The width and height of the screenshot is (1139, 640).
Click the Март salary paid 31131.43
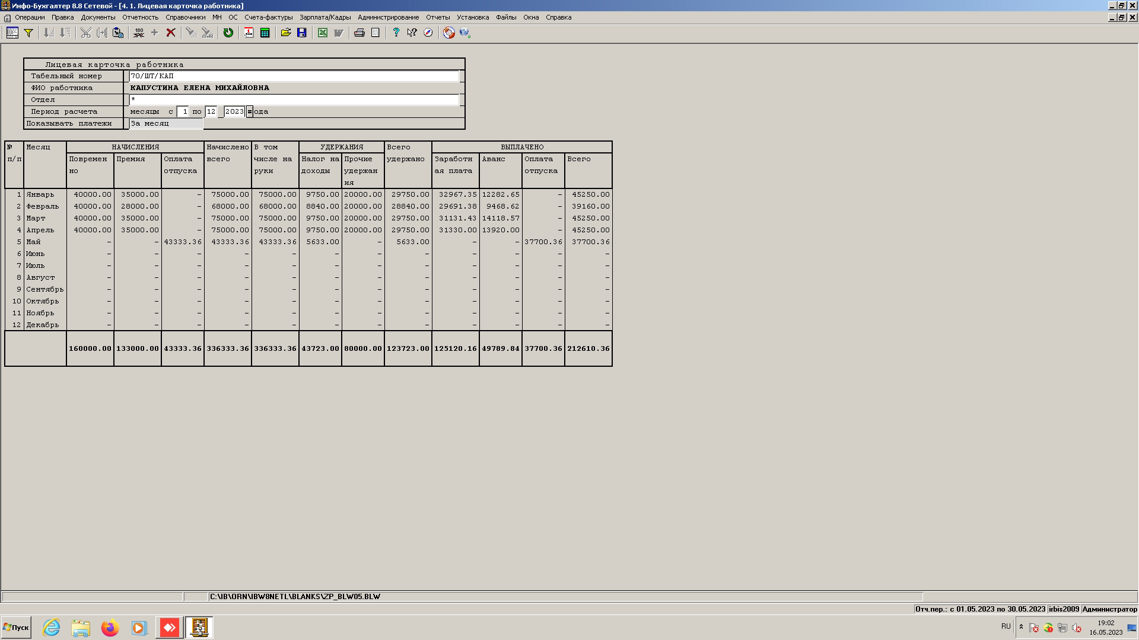pyautogui.click(x=456, y=218)
